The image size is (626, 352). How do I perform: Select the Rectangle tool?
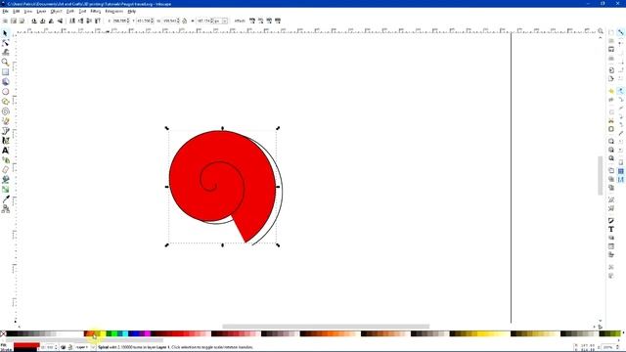tap(5, 71)
